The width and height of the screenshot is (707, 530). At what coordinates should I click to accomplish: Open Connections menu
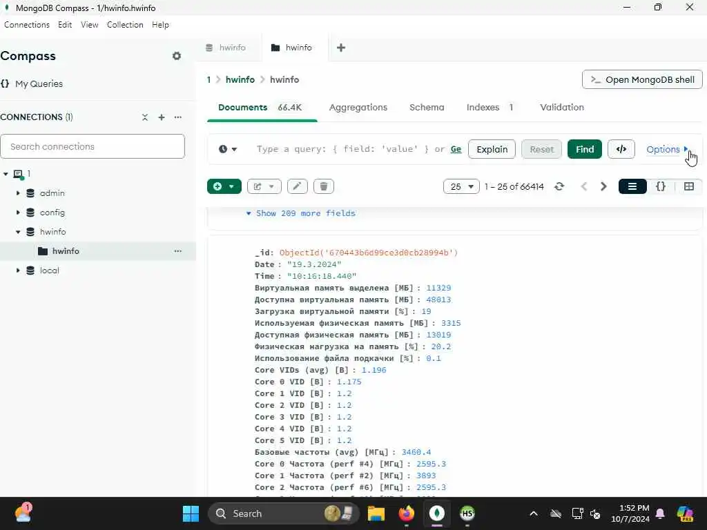coord(27,25)
